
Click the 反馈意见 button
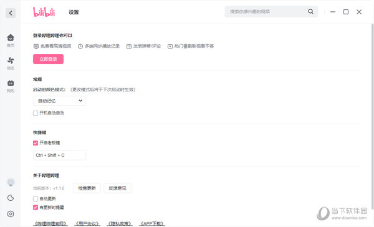click(x=117, y=188)
